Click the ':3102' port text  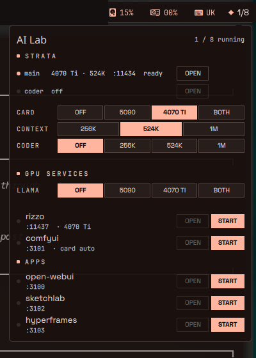pos(35,309)
